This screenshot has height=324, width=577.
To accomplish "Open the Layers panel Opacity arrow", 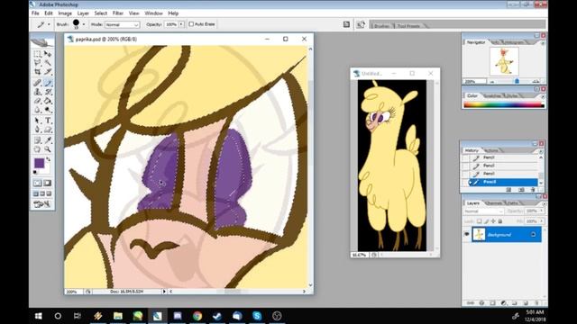I will (x=542, y=211).
